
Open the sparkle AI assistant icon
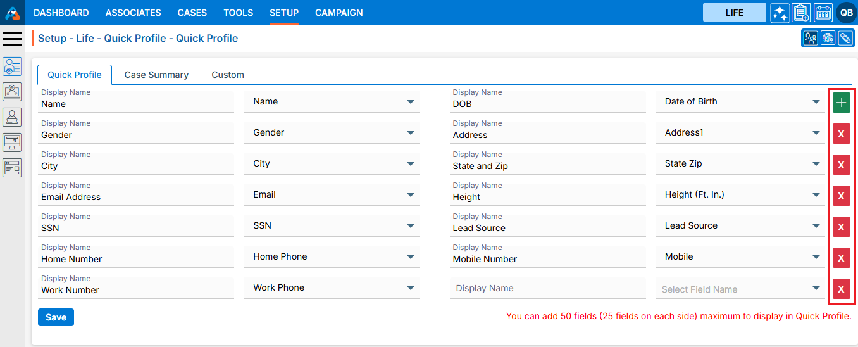click(780, 13)
